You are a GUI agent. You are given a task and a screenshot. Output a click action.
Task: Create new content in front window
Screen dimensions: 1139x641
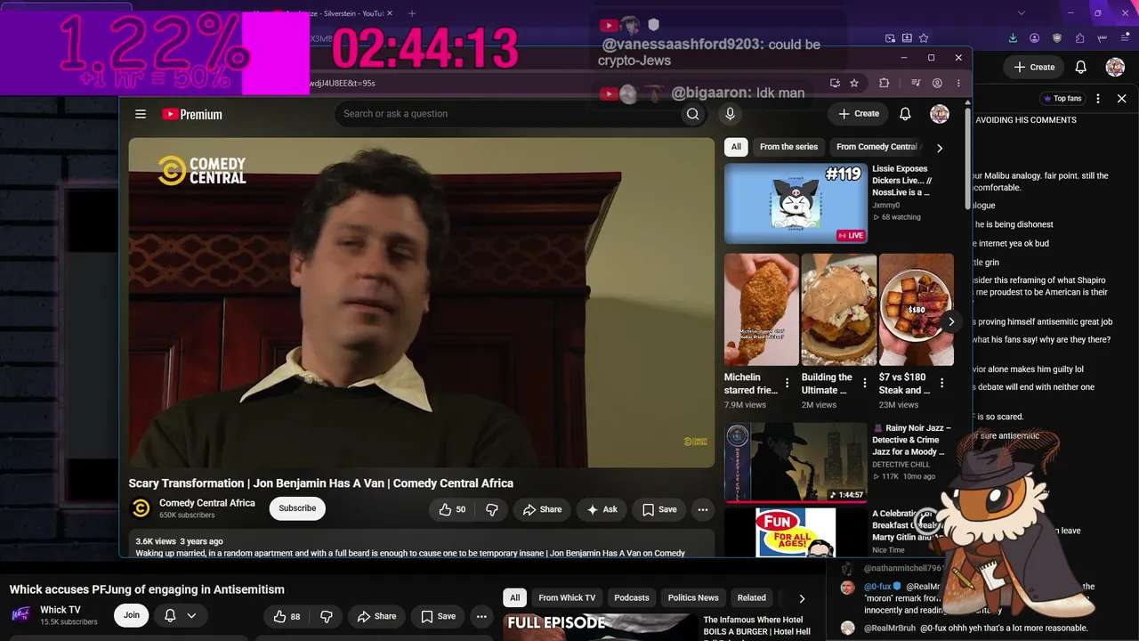(859, 114)
